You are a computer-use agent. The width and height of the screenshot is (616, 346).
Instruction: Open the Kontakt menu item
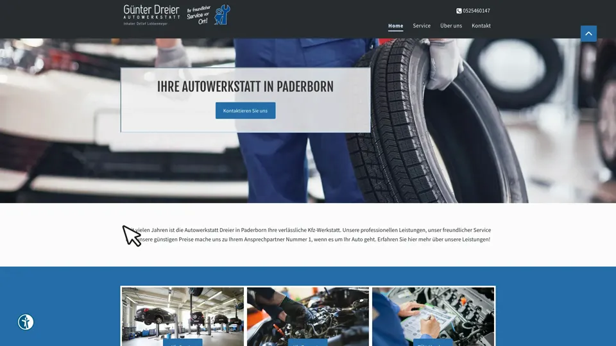[481, 26]
